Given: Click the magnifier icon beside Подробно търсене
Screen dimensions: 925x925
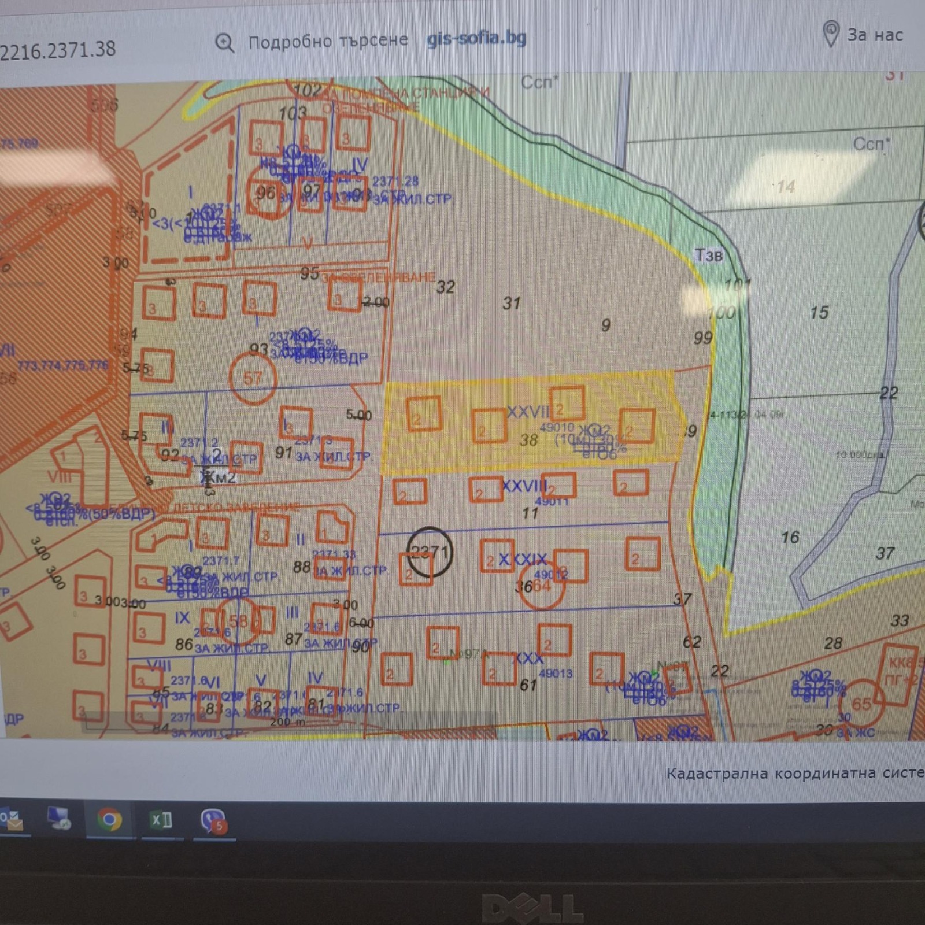Looking at the screenshot, I should click(x=224, y=43).
